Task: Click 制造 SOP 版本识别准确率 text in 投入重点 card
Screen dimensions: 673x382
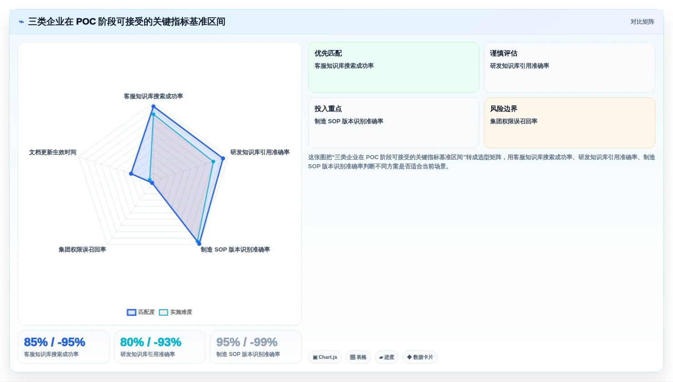Action: (x=349, y=121)
